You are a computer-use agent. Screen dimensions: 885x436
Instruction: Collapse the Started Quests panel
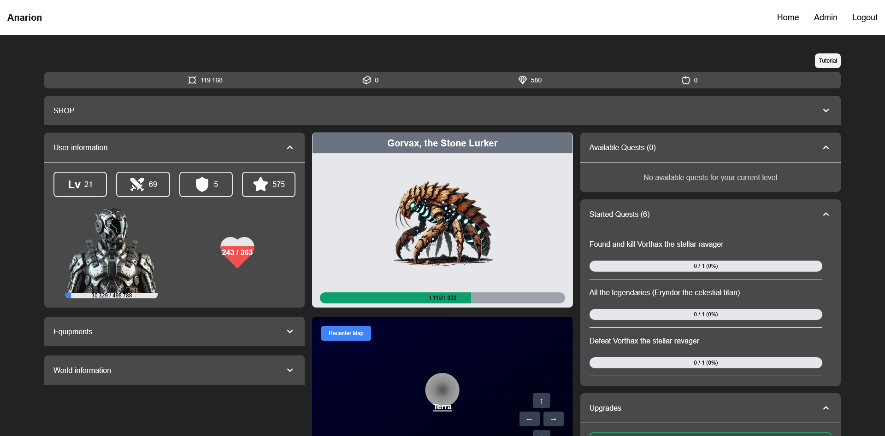[826, 214]
